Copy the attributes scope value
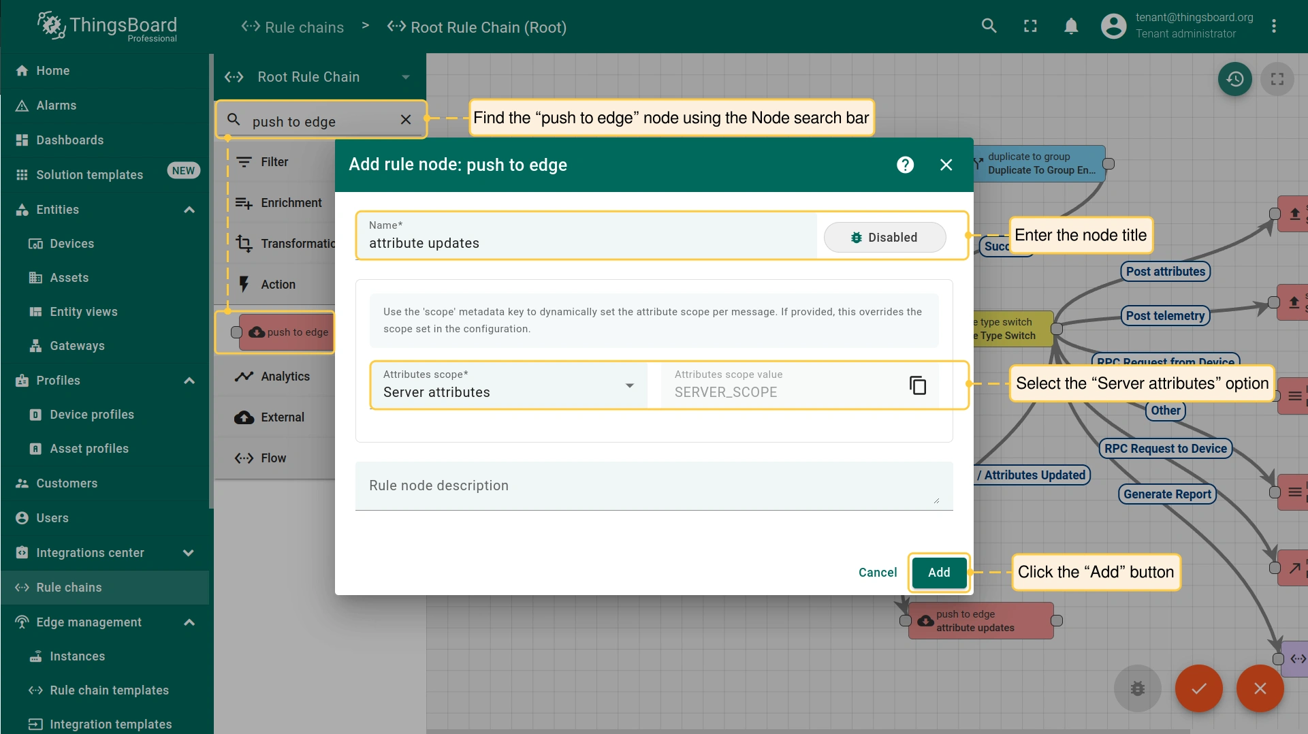This screenshot has height=734, width=1308. (917, 385)
